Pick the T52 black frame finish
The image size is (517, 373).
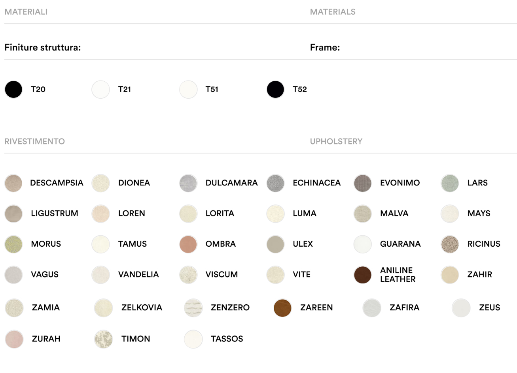point(275,90)
